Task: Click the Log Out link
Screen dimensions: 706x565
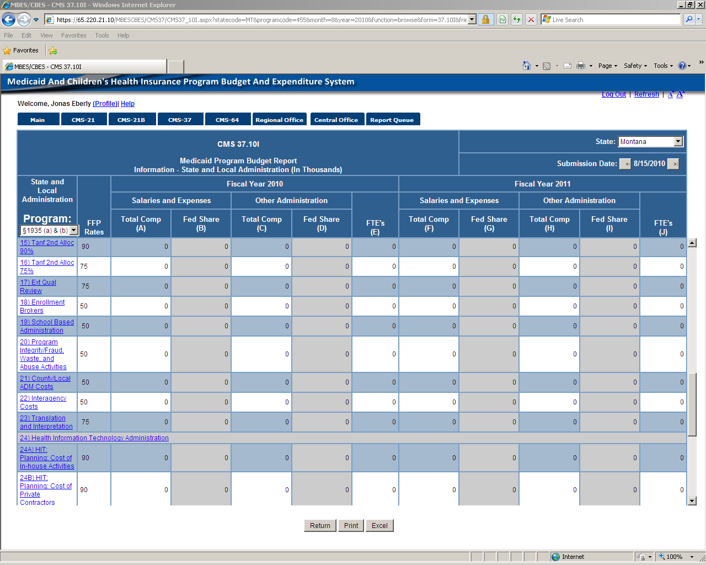Action: (x=613, y=94)
